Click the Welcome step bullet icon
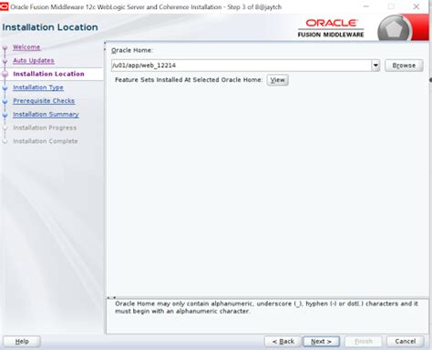Screen dimensions: 432x350 pos(5,47)
